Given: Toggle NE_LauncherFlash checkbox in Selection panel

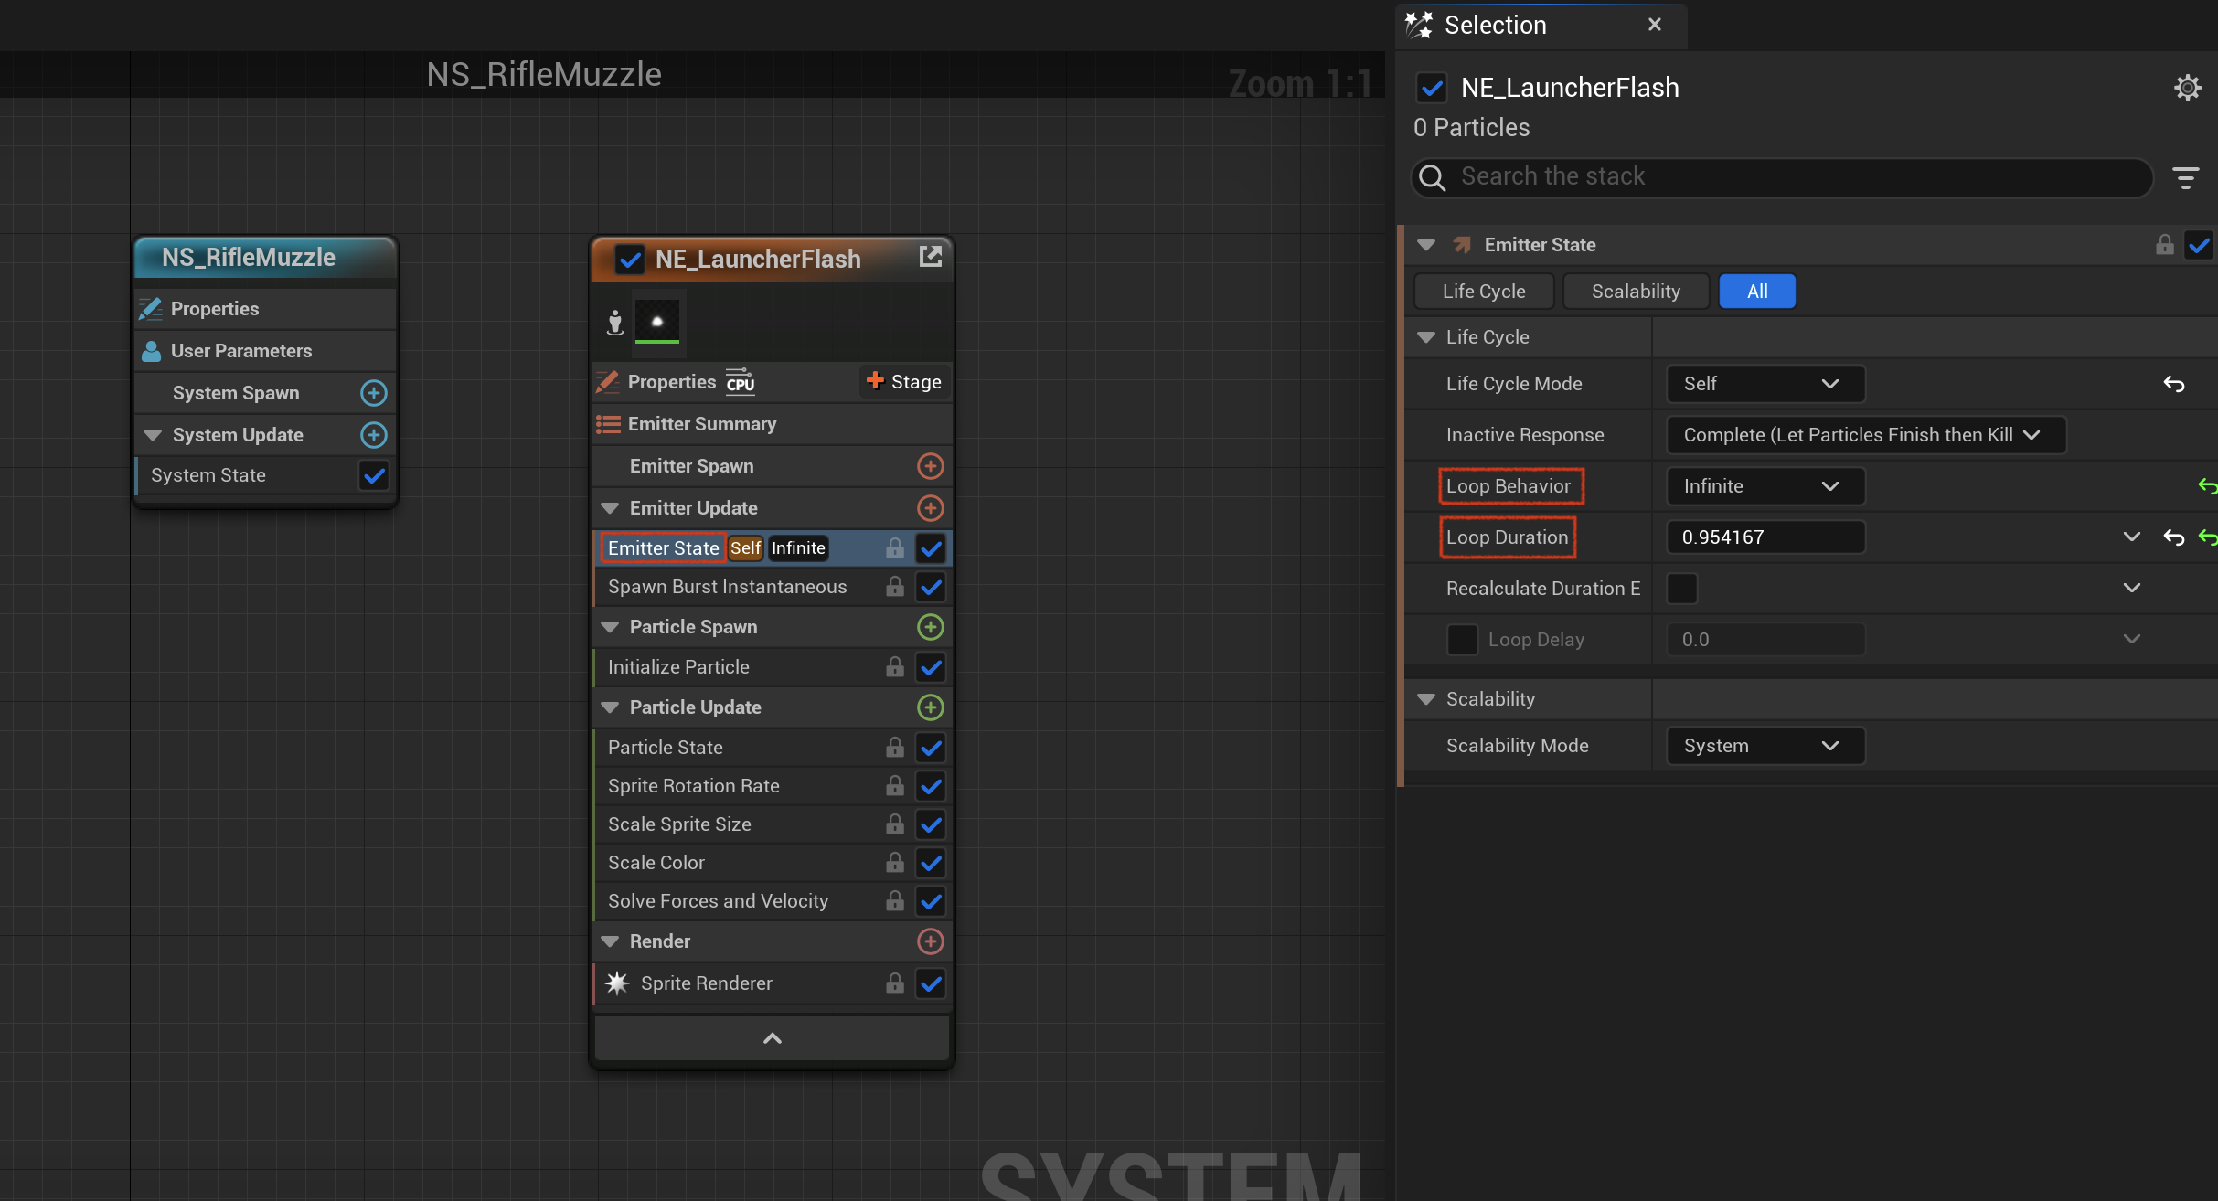Looking at the screenshot, I should 1432,88.
